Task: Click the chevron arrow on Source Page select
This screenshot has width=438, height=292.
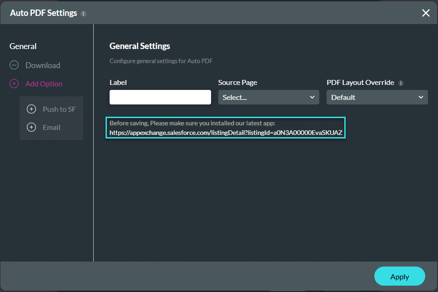Action: (312, 97)
